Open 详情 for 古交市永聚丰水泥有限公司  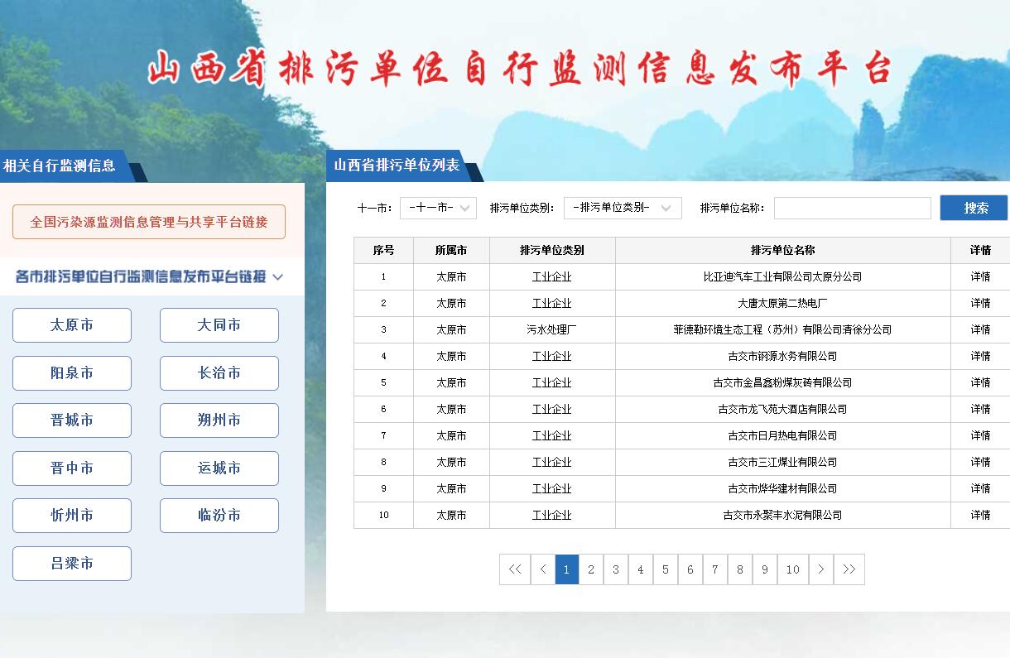point(980,515)
